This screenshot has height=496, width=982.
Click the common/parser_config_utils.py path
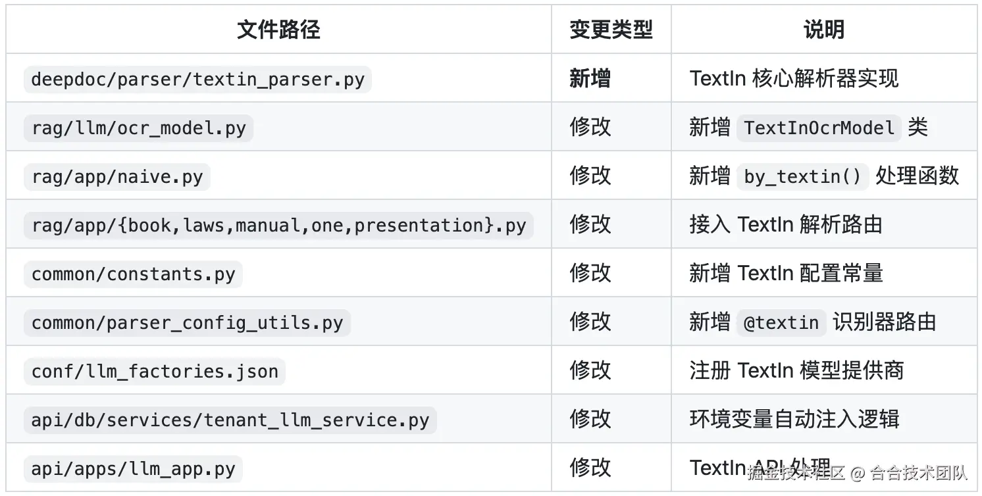(x=187, y=322)
